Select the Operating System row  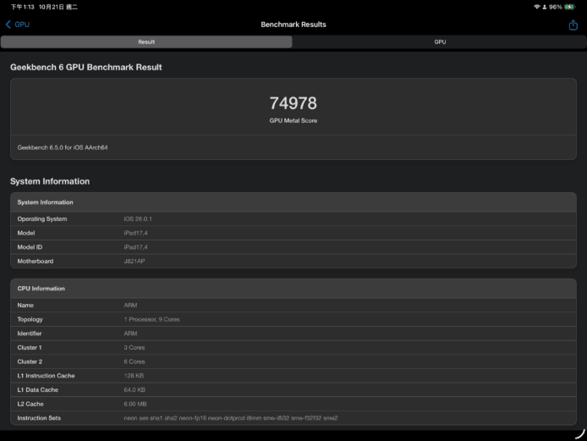click(x=293, y=219)
